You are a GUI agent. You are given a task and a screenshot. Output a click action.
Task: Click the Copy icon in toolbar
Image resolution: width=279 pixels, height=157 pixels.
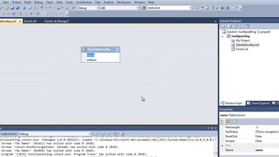coord(30,8)
